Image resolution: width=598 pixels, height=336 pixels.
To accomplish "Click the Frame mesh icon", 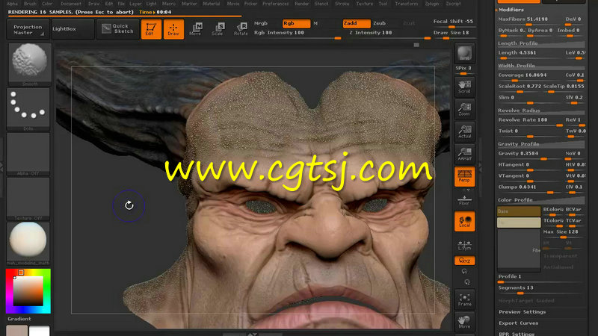I will 464,299.
